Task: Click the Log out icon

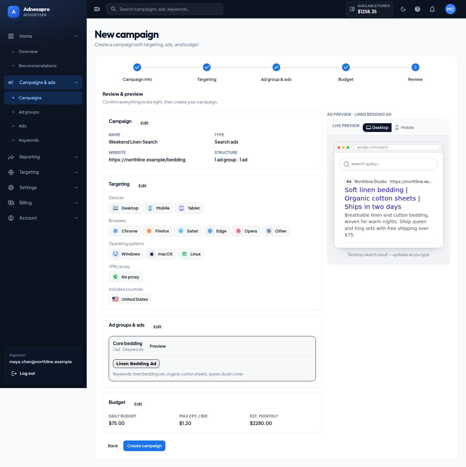Action: coord(14,374)
